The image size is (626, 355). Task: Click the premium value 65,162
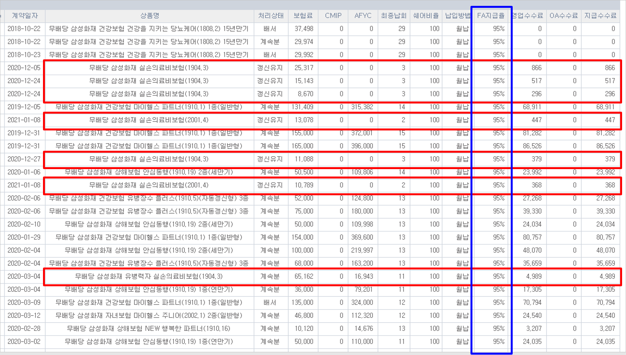click(304, 277)
